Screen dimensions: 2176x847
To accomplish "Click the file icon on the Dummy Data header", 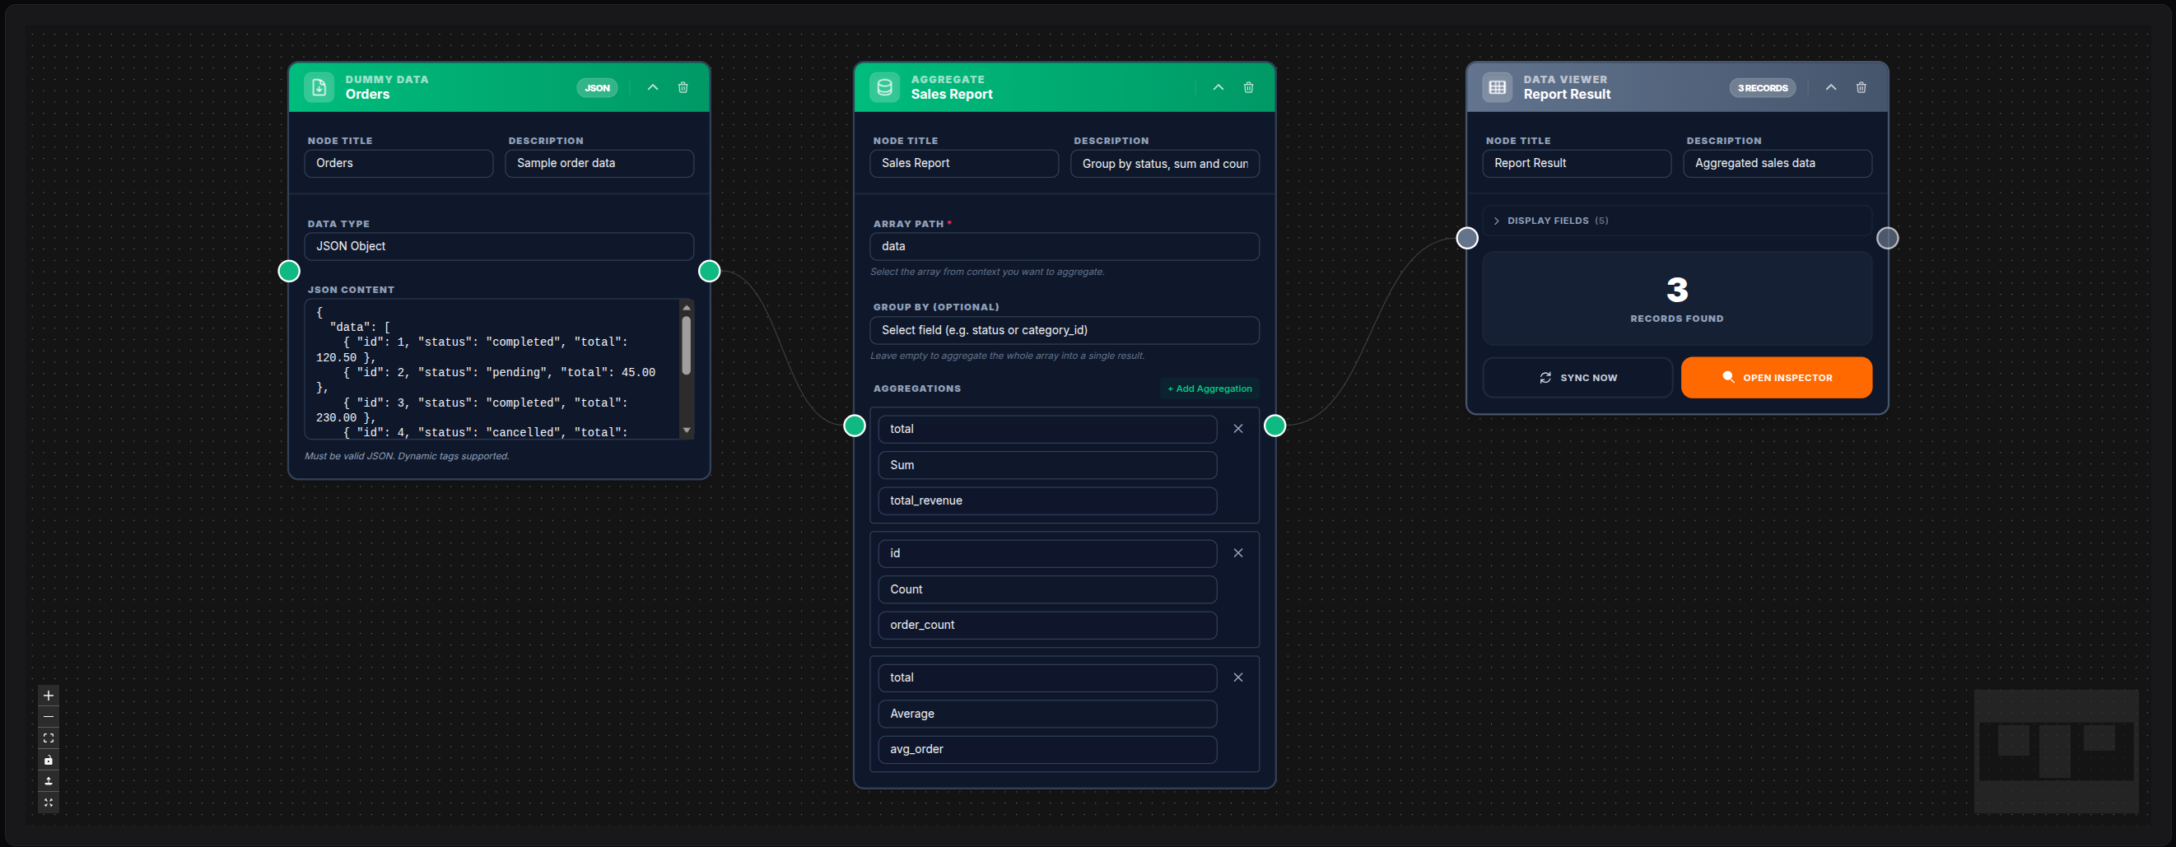I will [x=319, y=87].
